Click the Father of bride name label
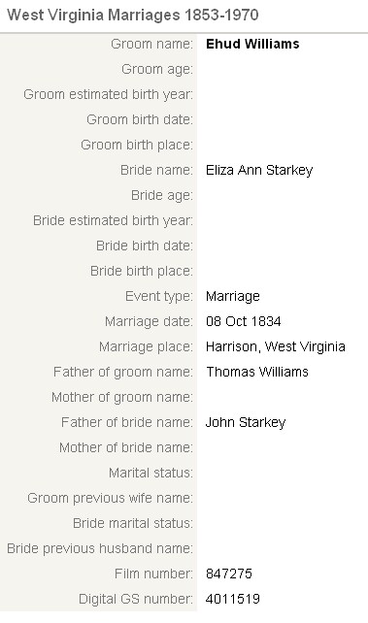Screen dimensions: 368x623 127,422
